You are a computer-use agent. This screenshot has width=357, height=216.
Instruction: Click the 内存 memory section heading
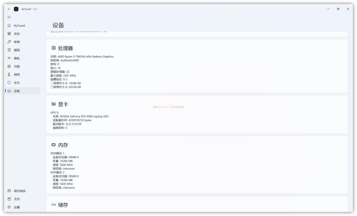point(63,145)
